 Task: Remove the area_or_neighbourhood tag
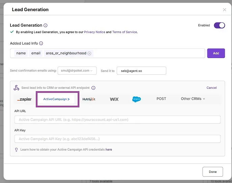(89, 53)
